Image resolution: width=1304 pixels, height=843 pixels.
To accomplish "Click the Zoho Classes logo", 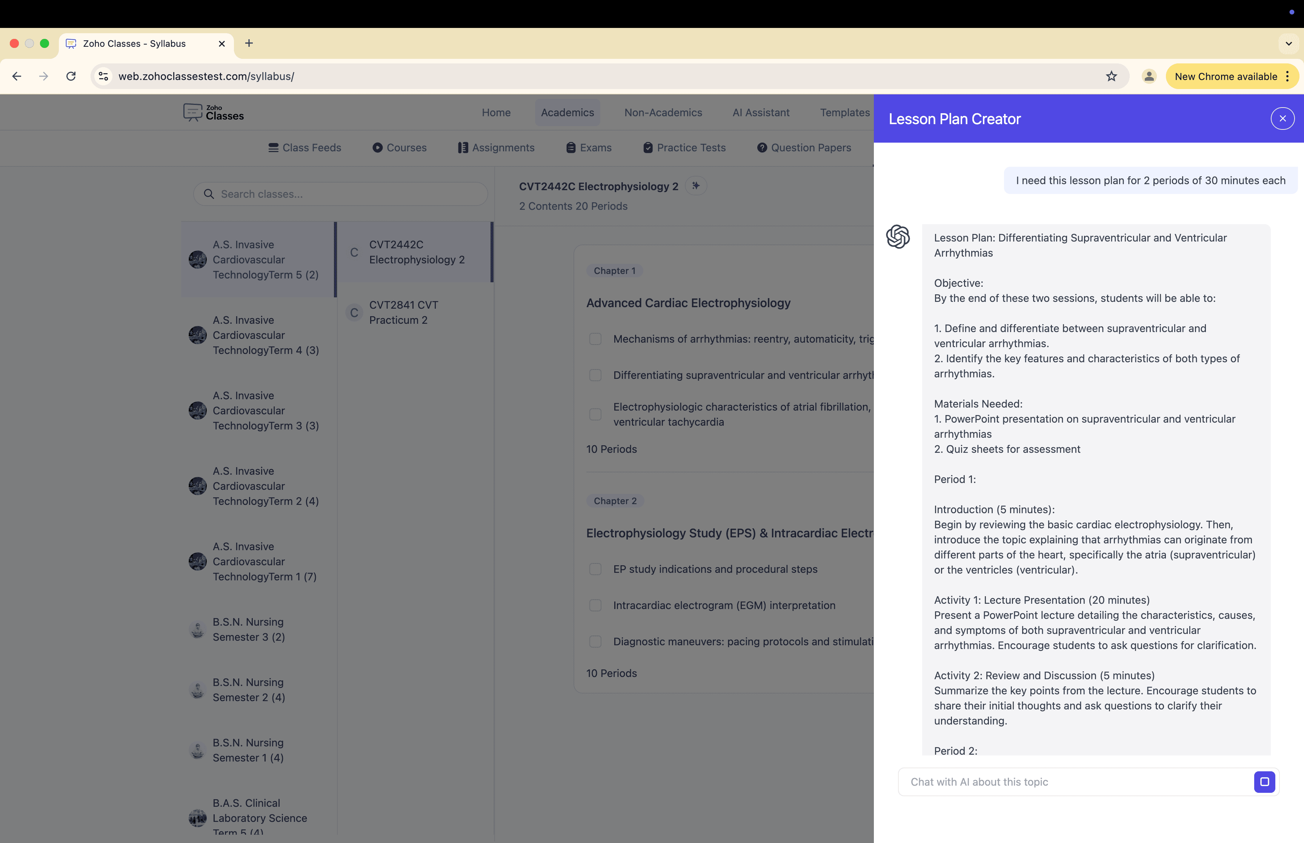I will 214,112.
